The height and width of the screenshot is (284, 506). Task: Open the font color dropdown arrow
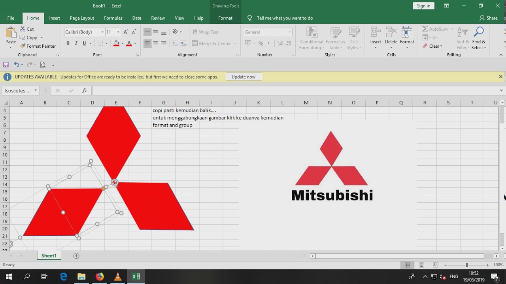(x=135, y=43)
